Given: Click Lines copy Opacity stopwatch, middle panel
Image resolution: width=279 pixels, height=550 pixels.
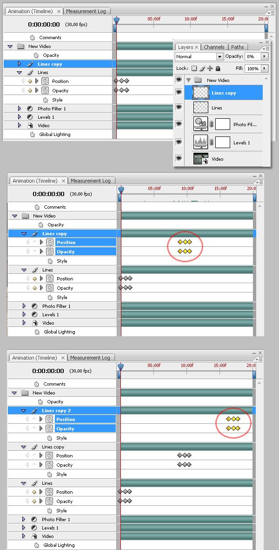Looking at the screenshot, I should tap(49, 251).
